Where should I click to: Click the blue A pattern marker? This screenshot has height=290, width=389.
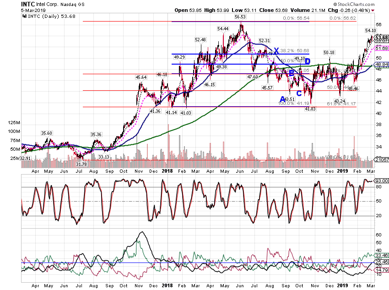(282, 99)
